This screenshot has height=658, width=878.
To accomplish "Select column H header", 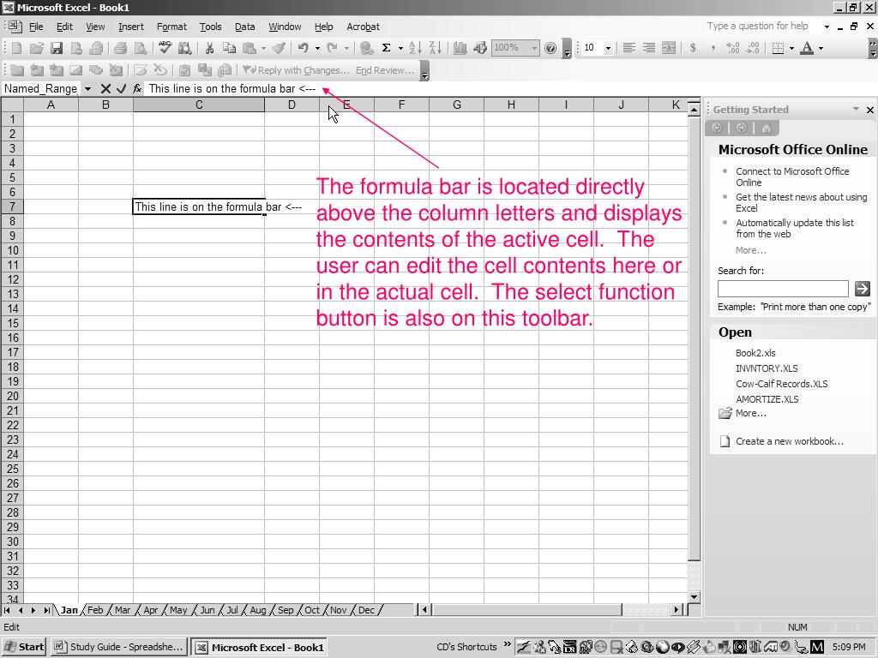I will (511, 105).
